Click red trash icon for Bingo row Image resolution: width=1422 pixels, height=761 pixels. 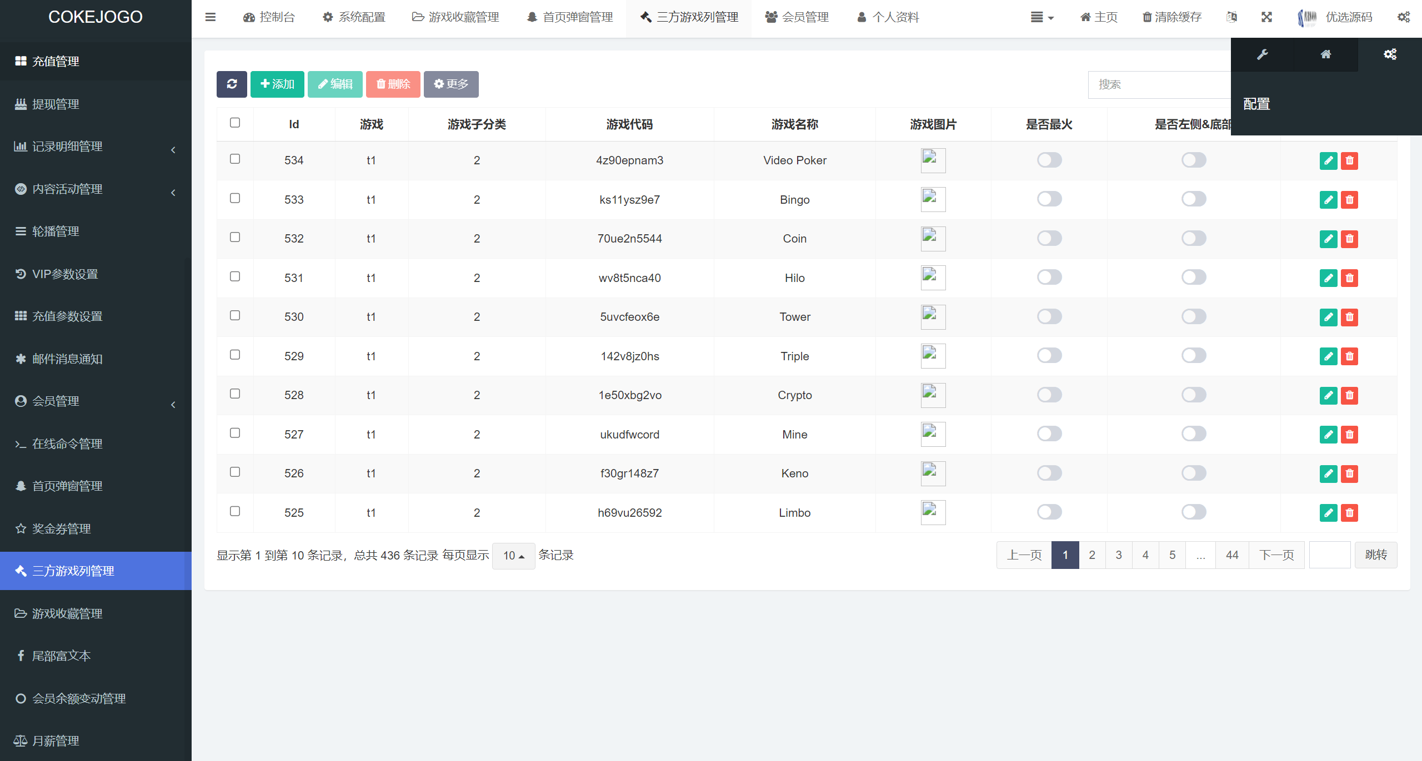(x=1349, y=200)
